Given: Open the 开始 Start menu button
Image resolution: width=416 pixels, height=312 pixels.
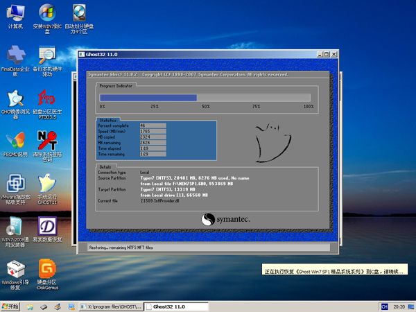Looking at the screenshot, I should (10, 306).
